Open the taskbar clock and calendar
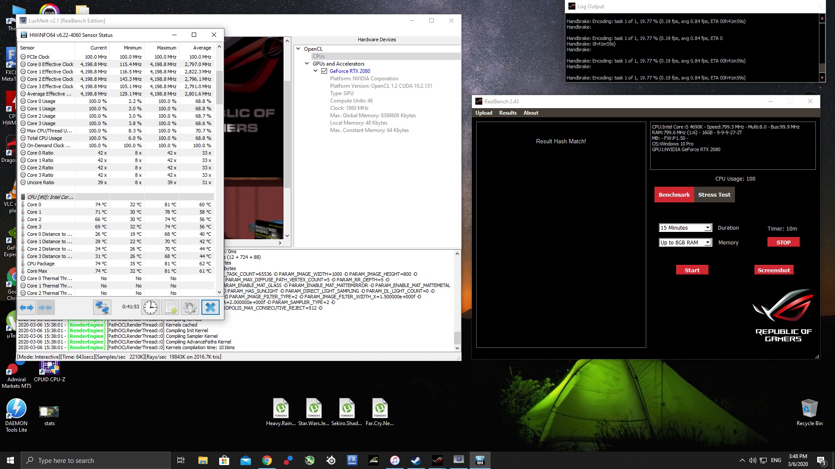The width and height of the screenshot is (835, 469). tap(798, 460)
